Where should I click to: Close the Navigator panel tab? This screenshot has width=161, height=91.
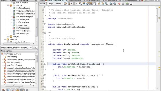[x=31, y=48]
